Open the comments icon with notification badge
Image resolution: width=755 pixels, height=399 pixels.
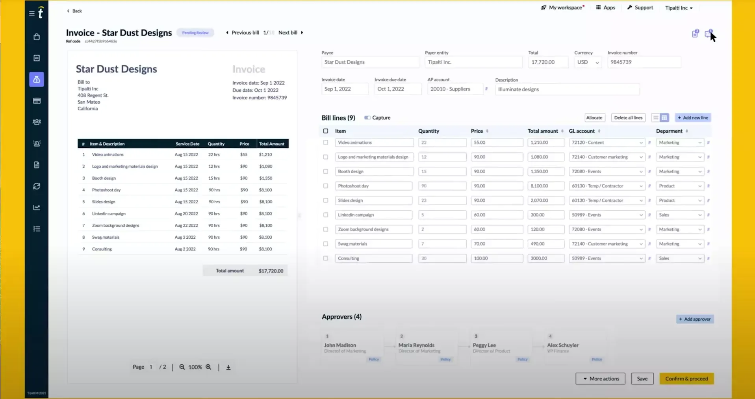click(709, 33)
